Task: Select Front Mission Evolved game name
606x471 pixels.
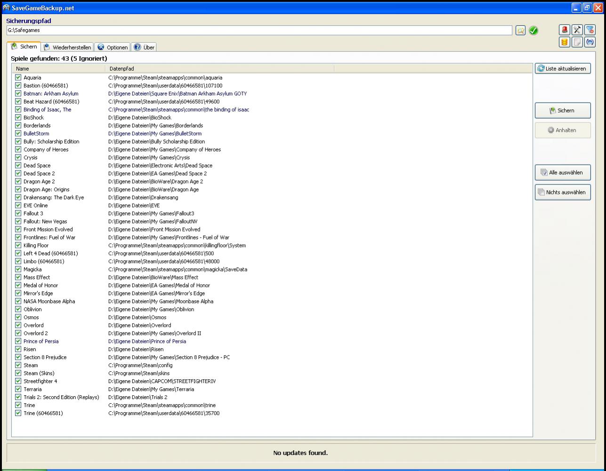Action: 48,230
